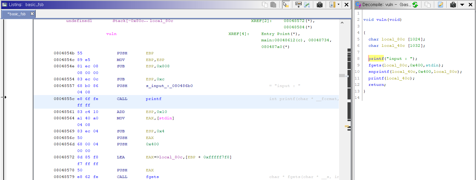Viewport: 476px width, 180px height.
Task: Click address 08048561 ADD instruction
Action: (64, 112)
